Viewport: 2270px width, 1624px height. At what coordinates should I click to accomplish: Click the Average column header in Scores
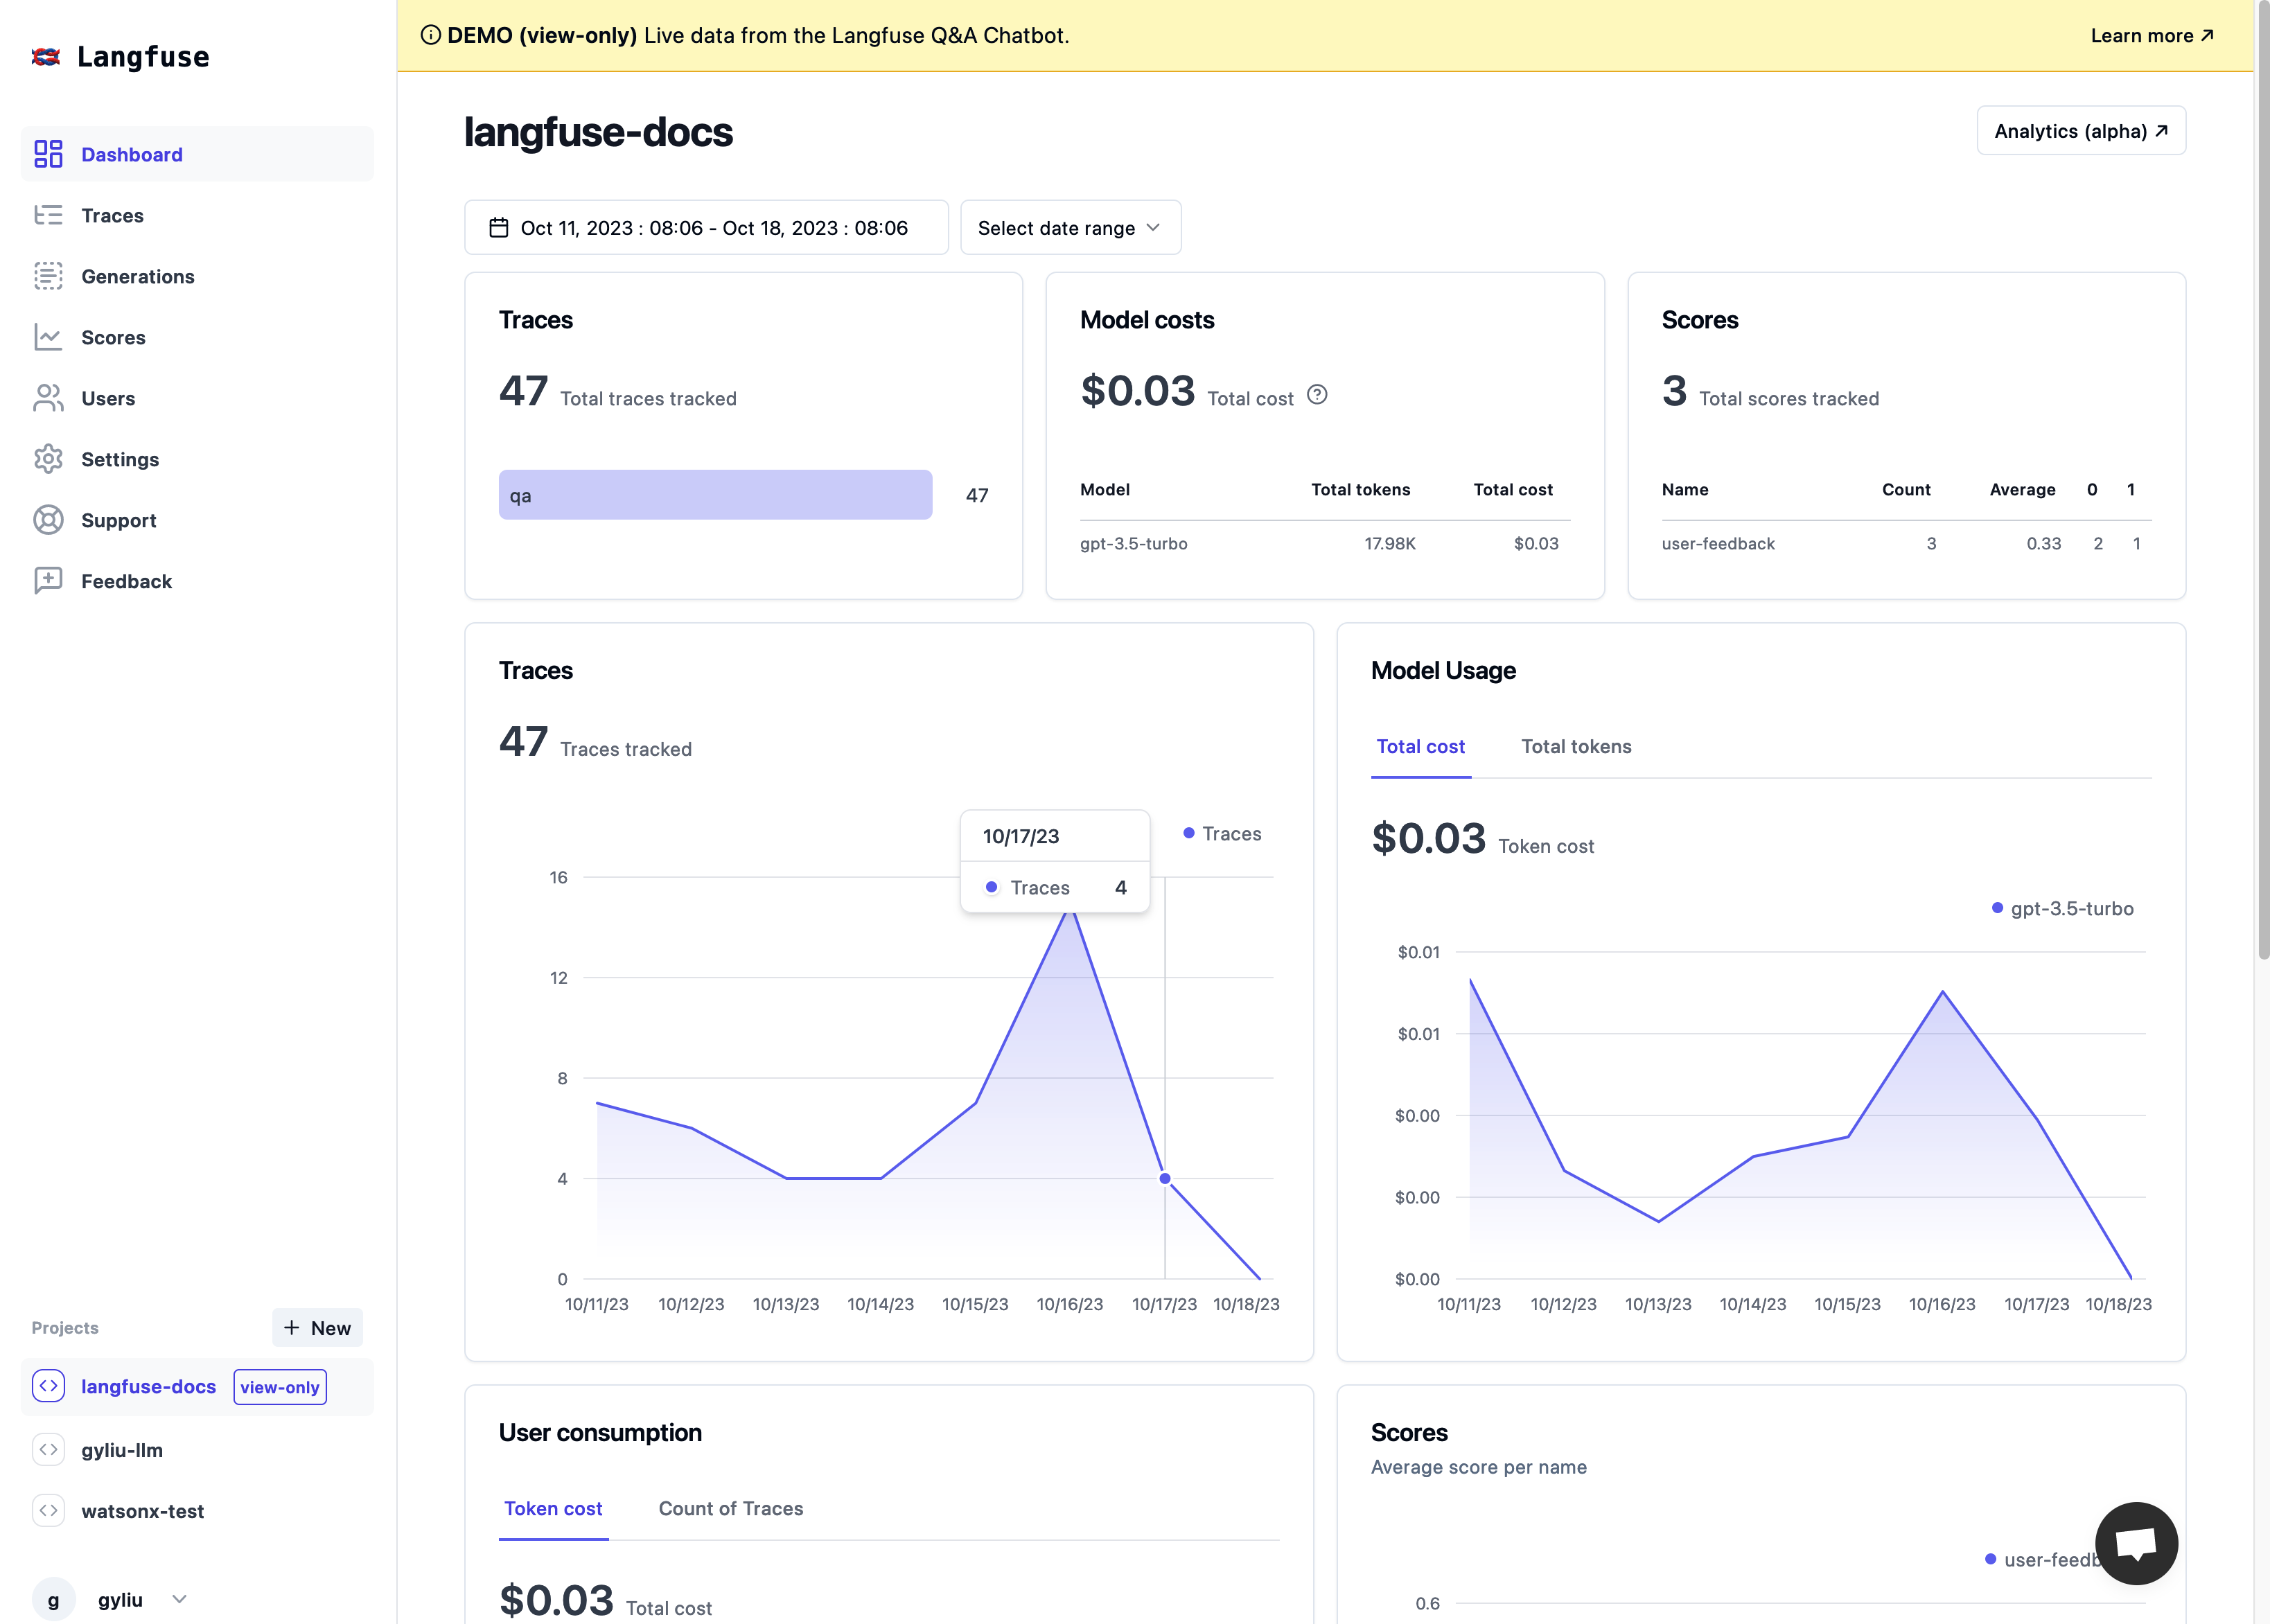(x=2022, y=489)
